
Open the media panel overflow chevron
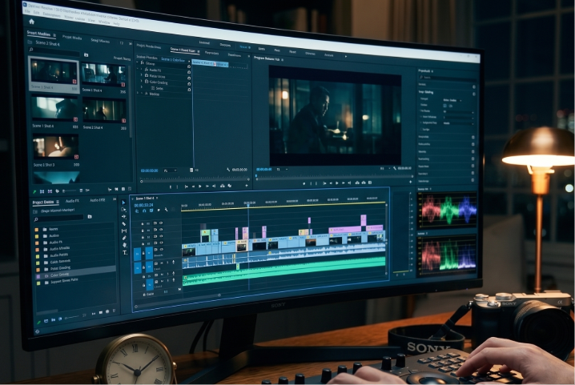[131, 43]
